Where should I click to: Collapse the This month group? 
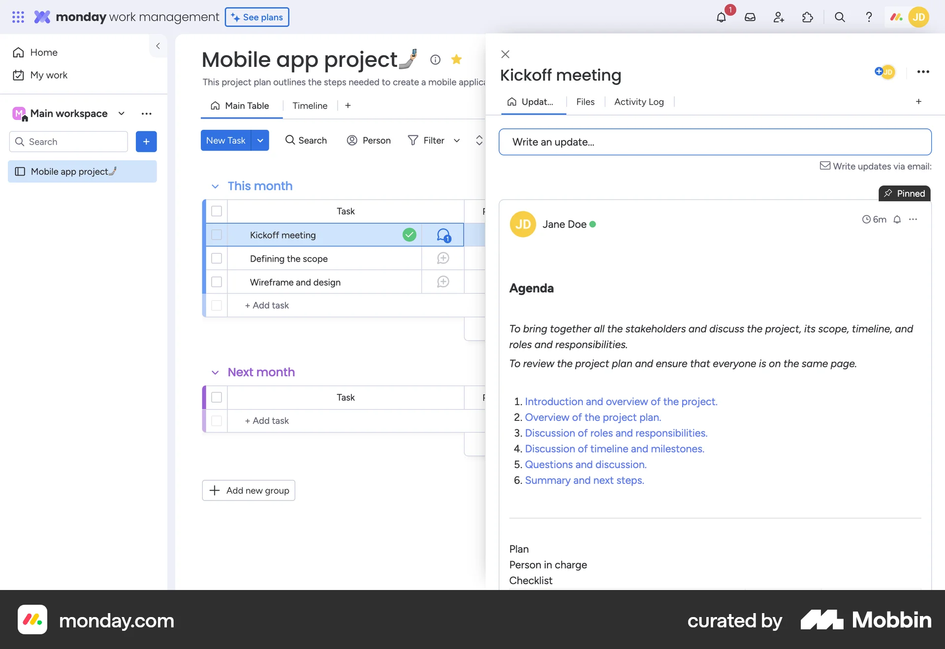[x=215, y=186]
